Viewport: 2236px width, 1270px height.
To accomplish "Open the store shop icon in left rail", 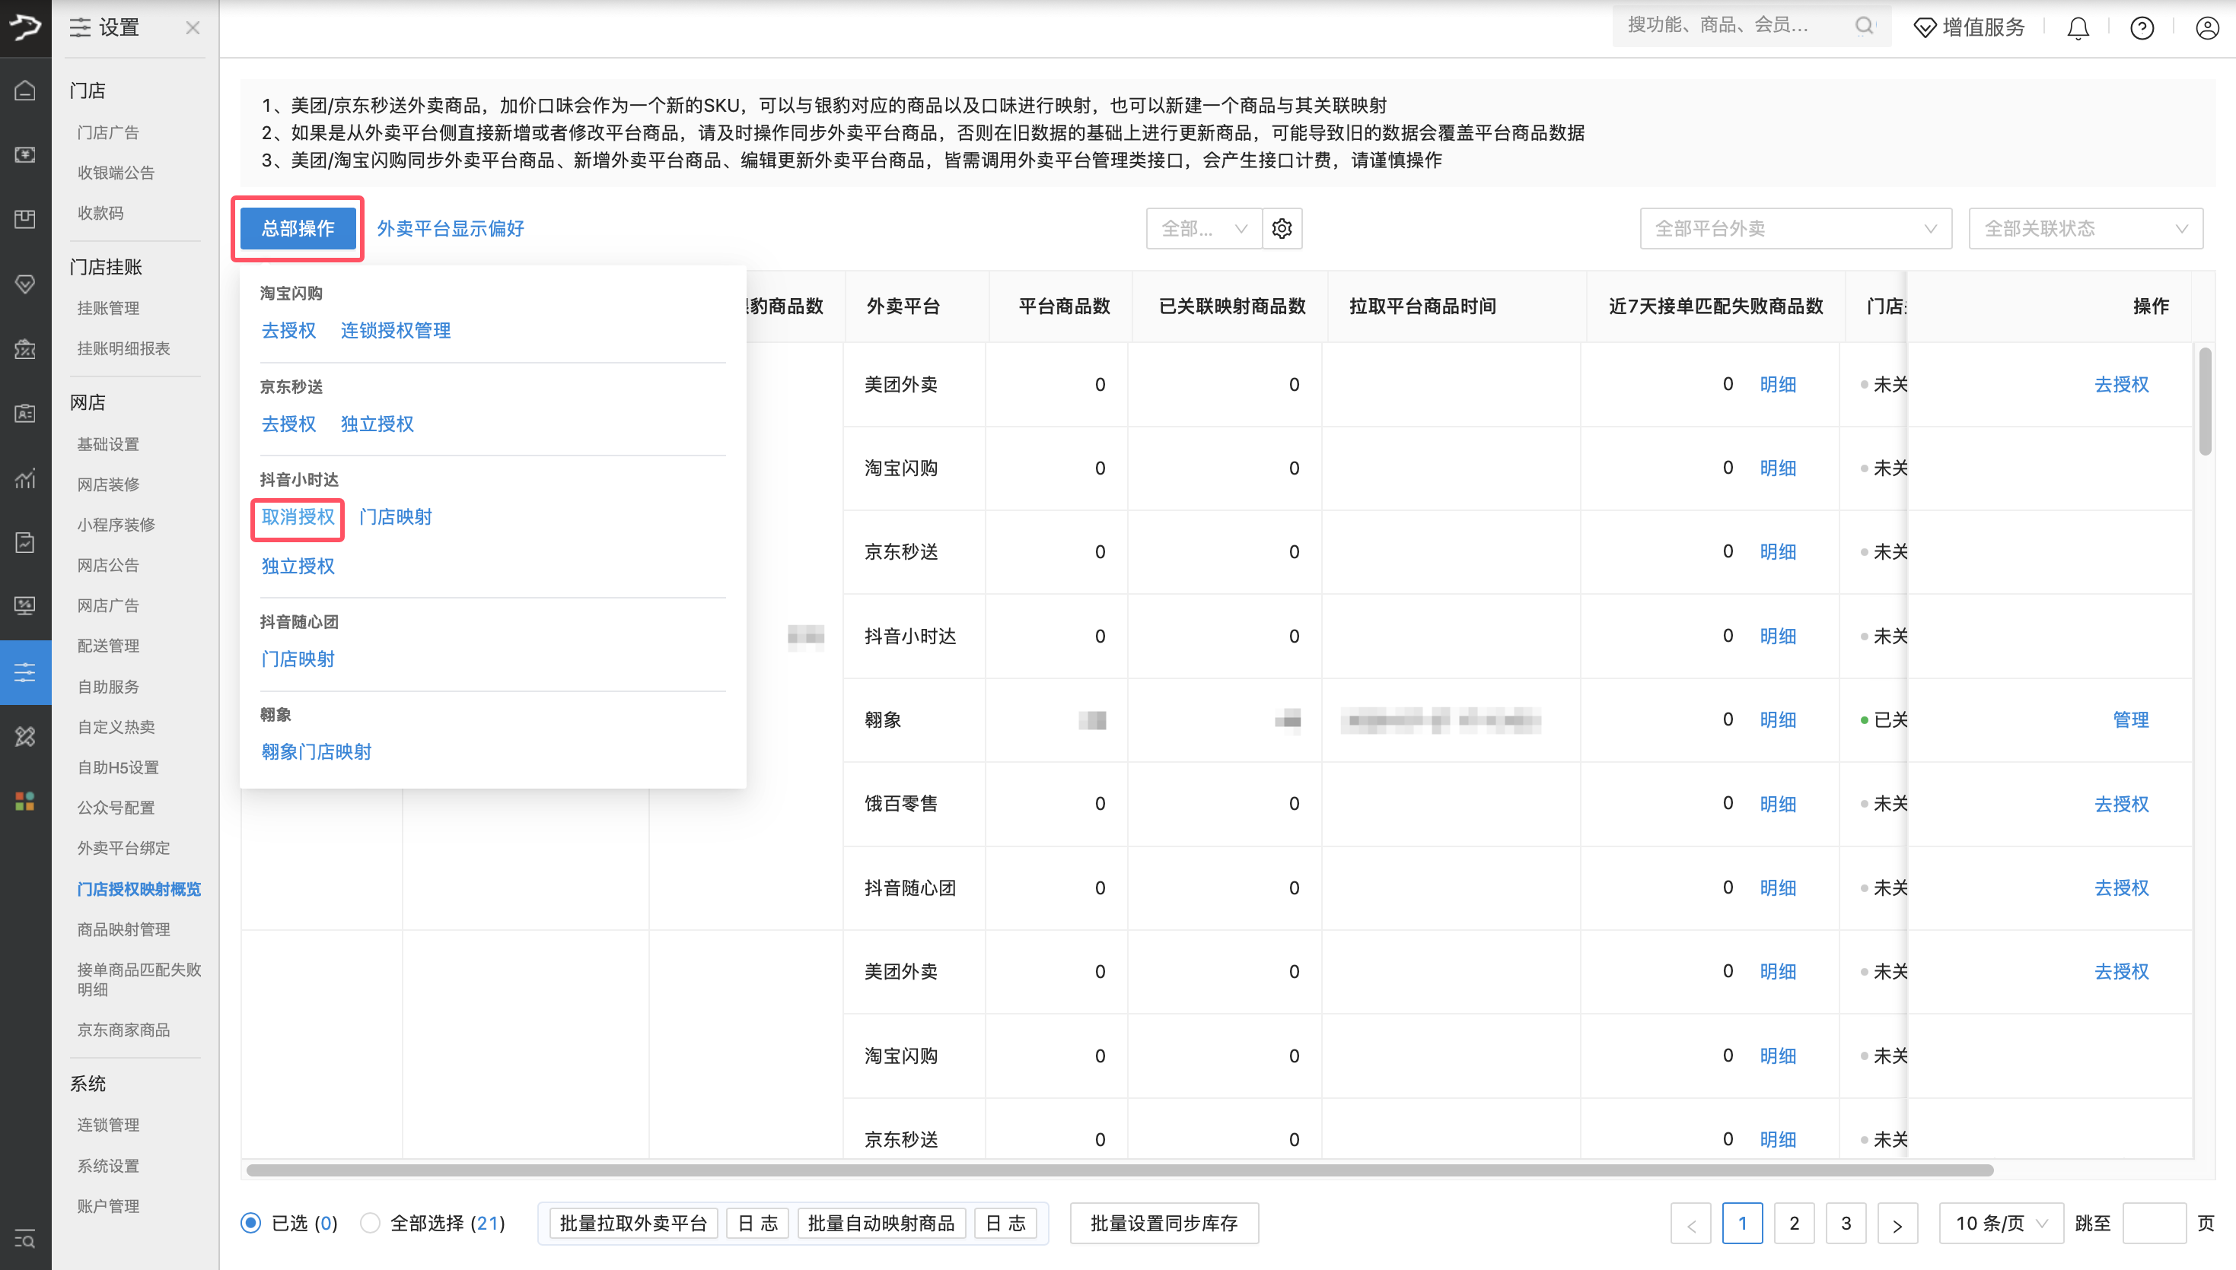I will (25, 348).
